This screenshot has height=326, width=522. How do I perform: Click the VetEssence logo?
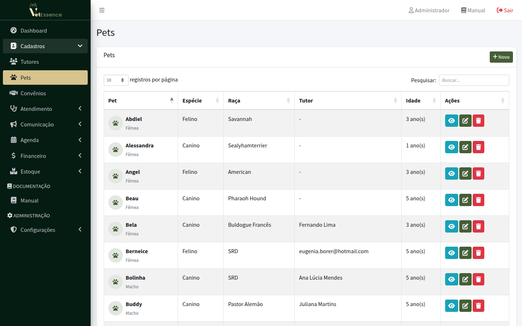tap(46, 10)
